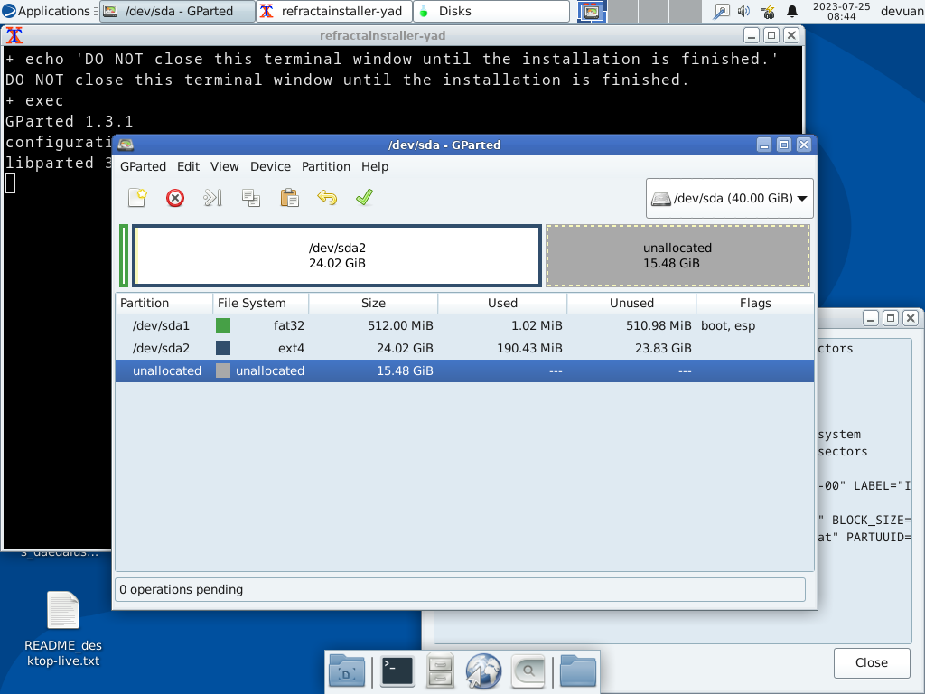Open the Help menu

[x=375, y=166]
